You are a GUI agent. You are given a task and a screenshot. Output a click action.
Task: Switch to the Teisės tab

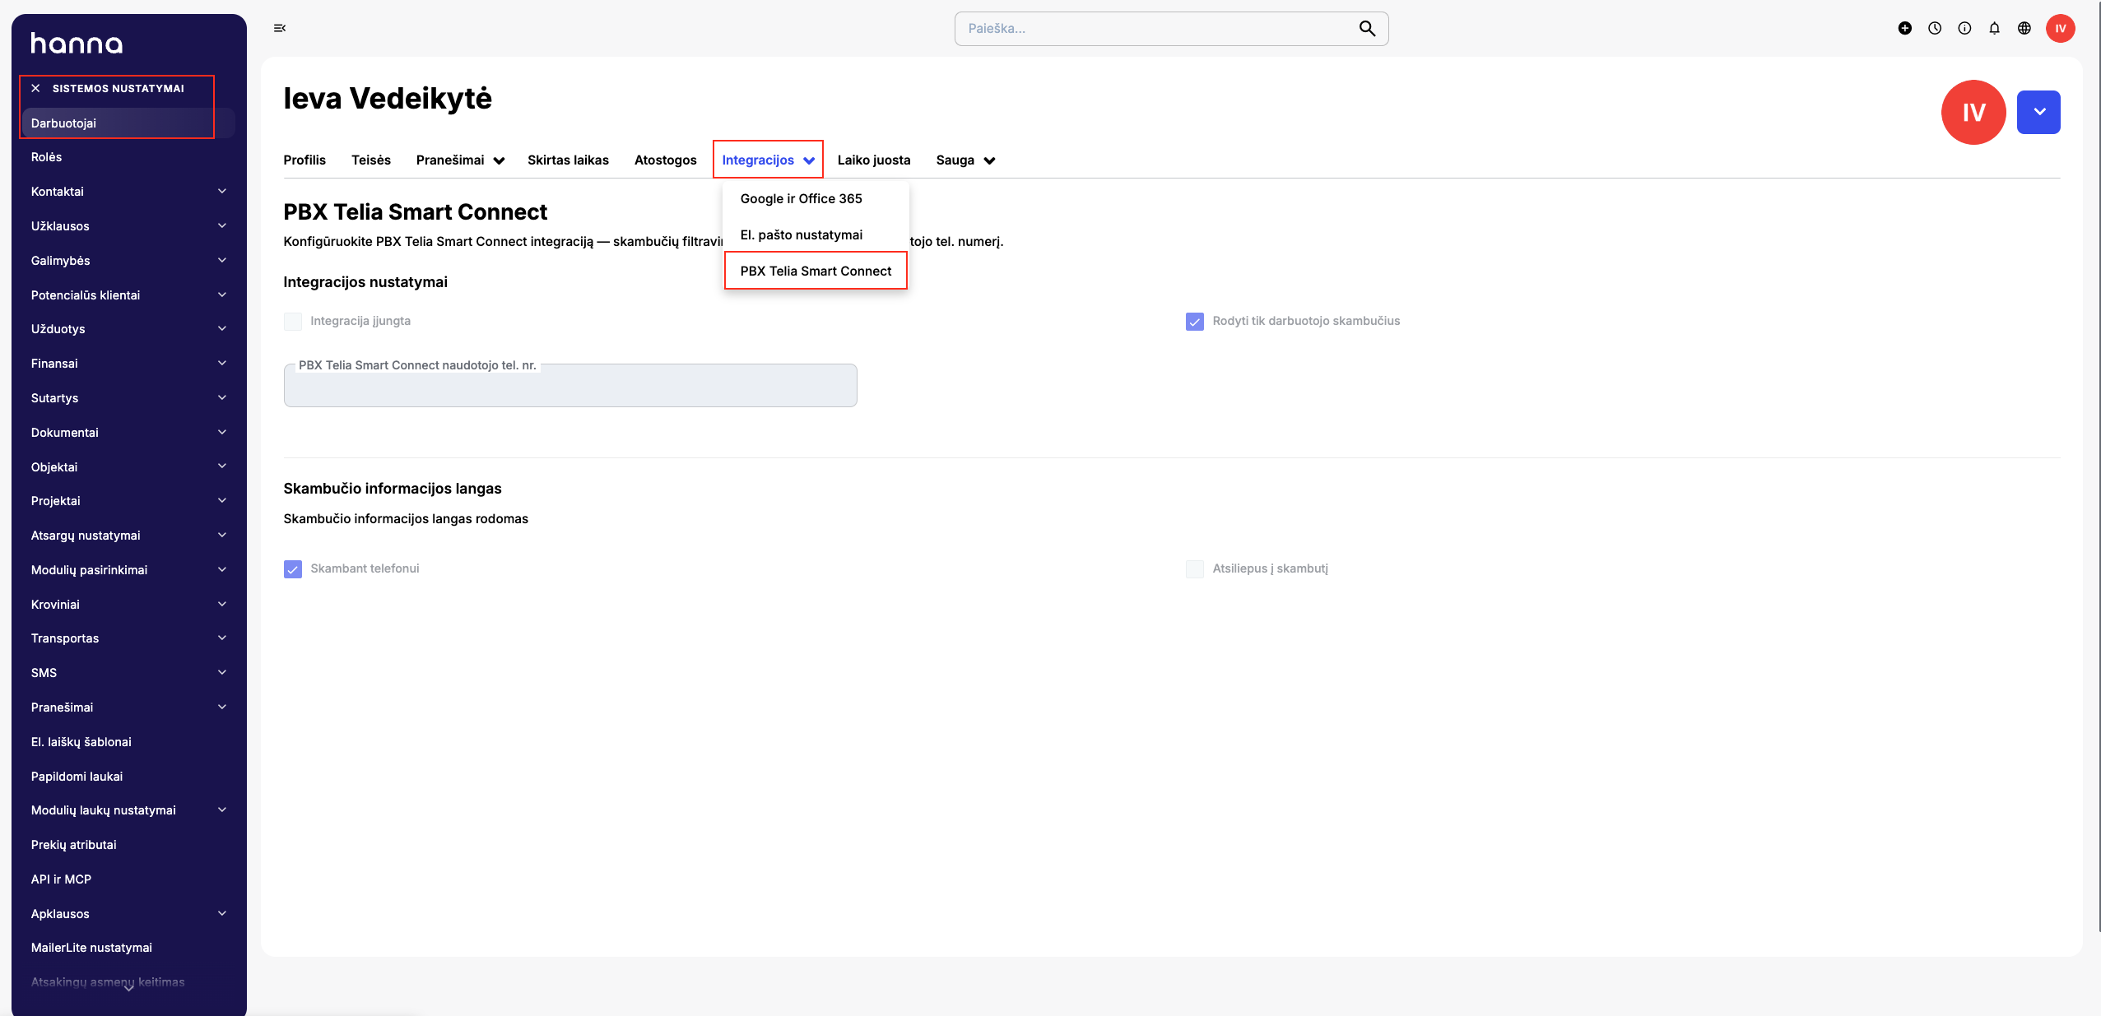(371, 160)
